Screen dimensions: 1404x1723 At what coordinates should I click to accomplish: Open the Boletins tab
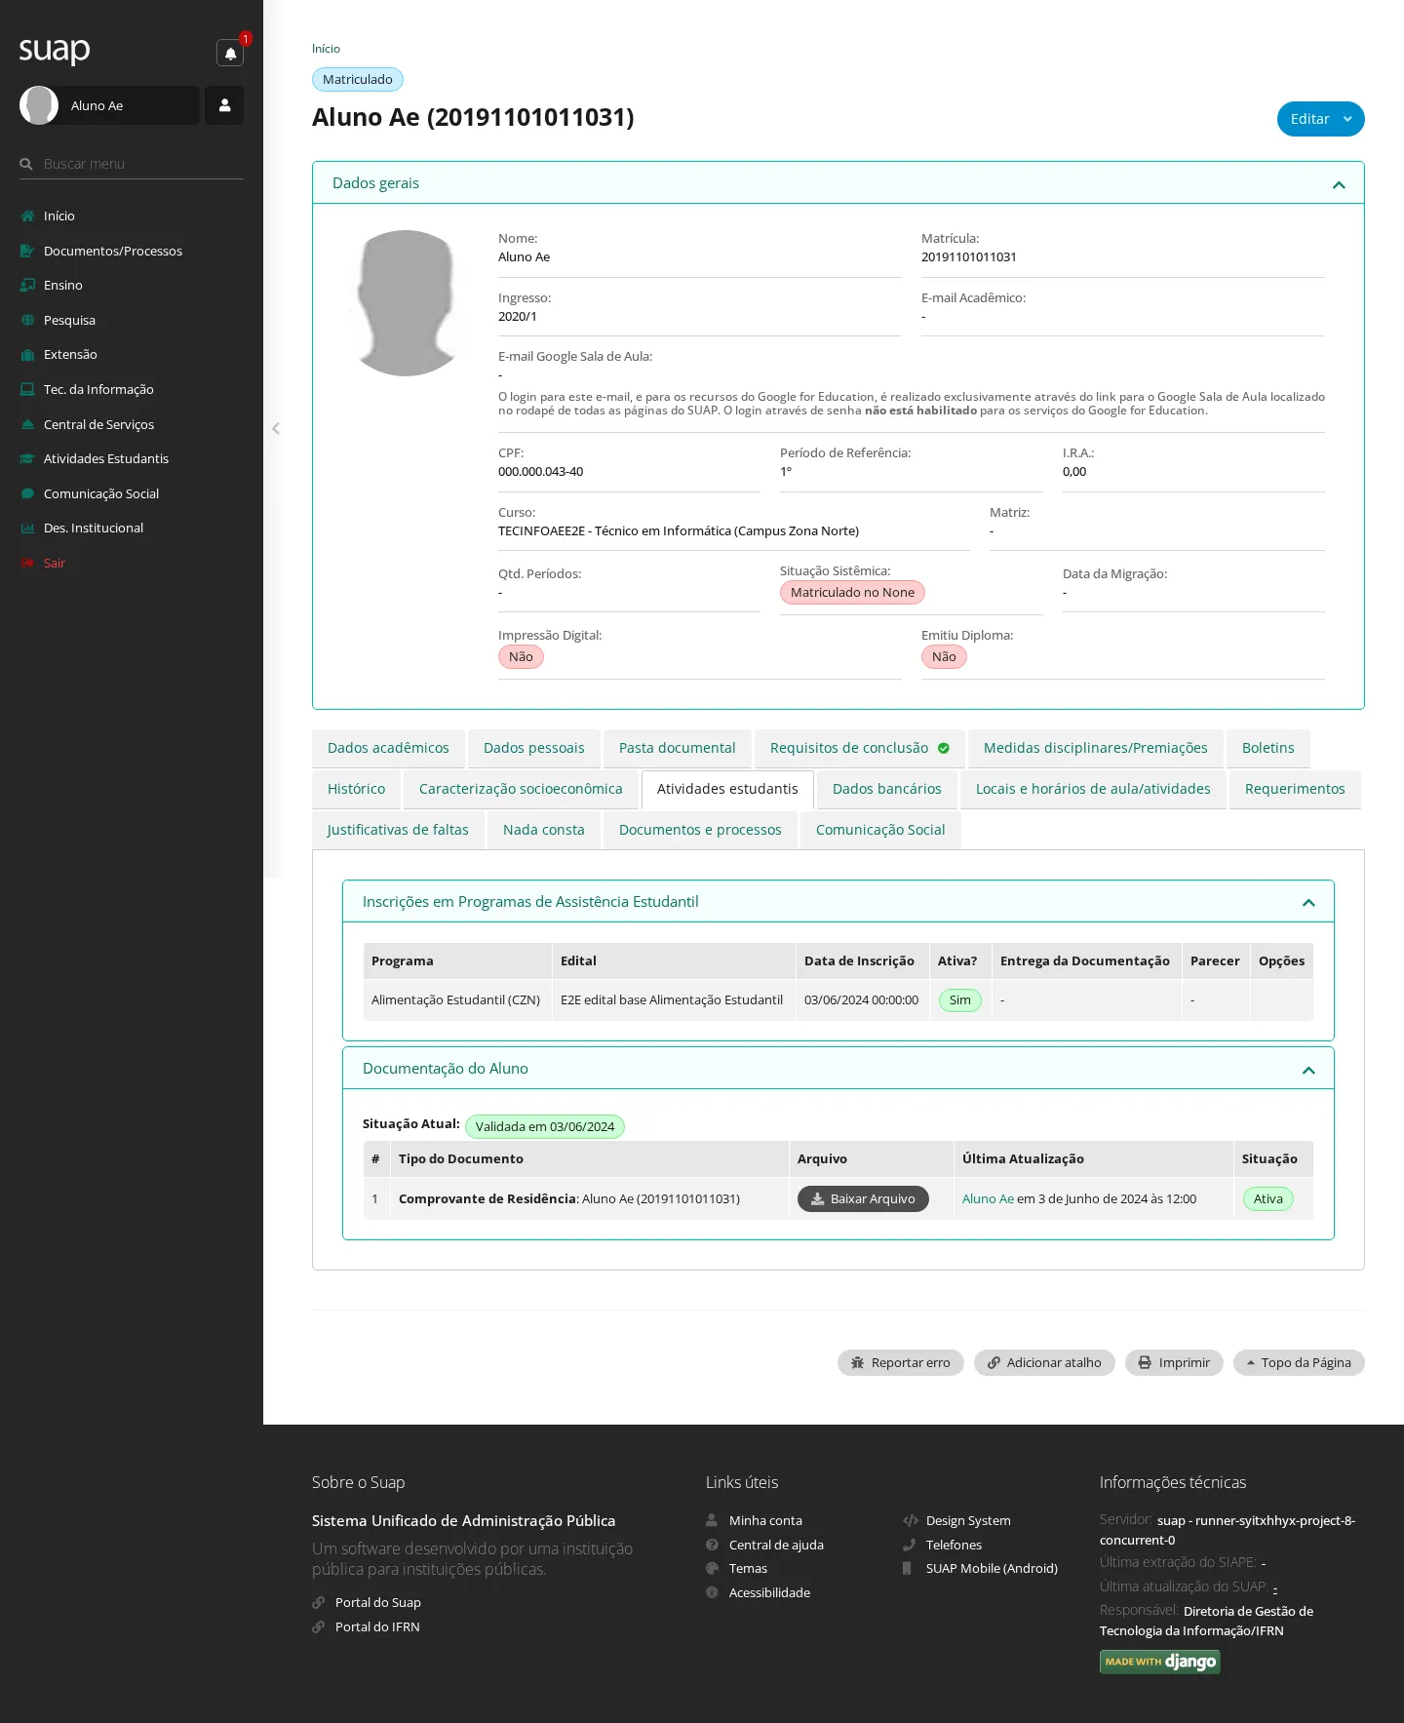[1267, 748]
